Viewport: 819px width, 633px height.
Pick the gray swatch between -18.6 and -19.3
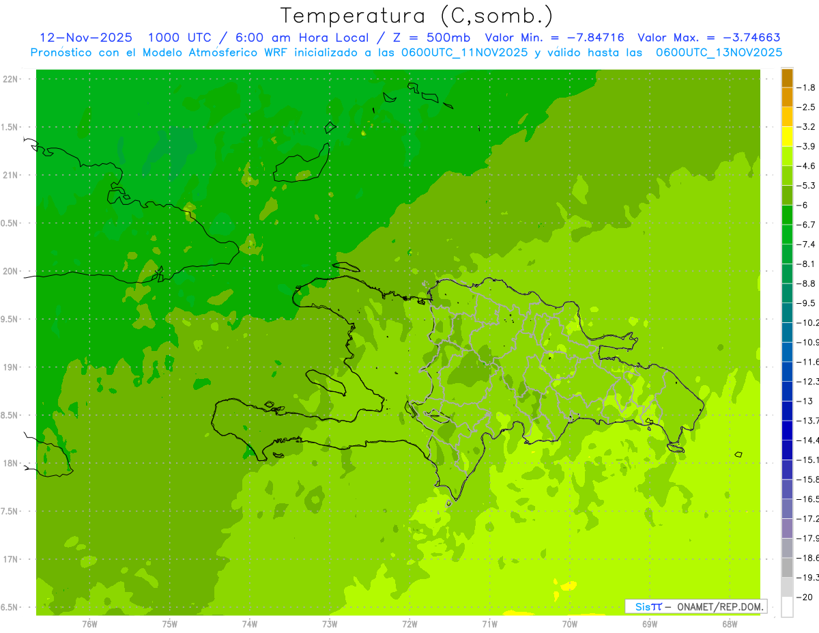click(x=787, y=567)
